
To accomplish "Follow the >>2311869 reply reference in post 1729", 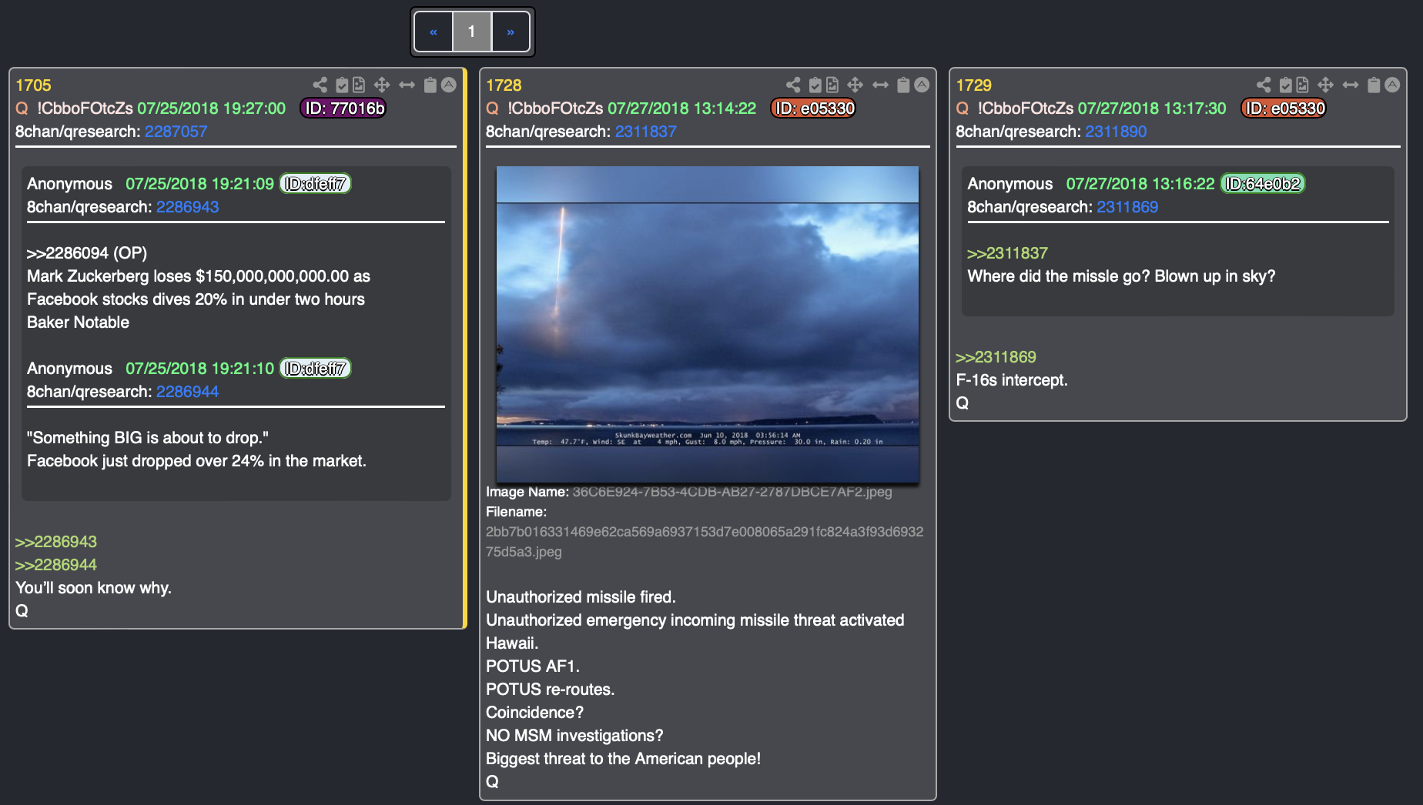I will 996,357.
